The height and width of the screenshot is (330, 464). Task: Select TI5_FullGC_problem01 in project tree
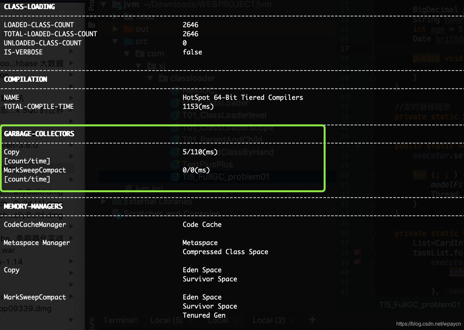[226, 177]
